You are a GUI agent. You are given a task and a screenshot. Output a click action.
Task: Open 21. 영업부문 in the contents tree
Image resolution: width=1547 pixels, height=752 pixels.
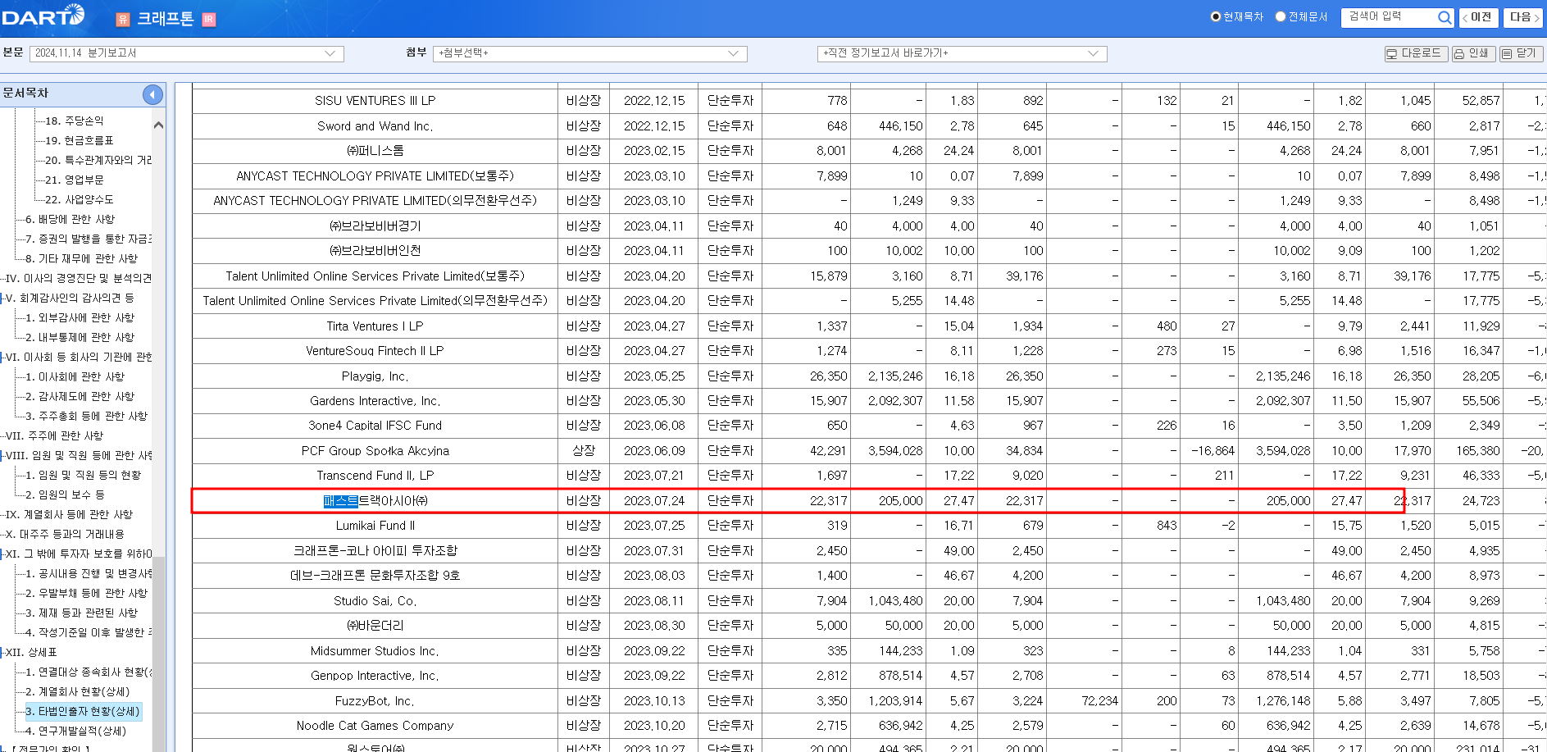[x=74, y=180]
